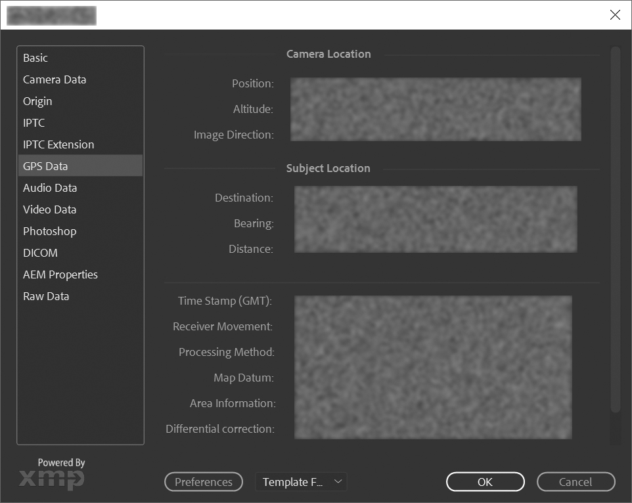
Task: Select IPTC Extension in the list
Action: point(58,144)
